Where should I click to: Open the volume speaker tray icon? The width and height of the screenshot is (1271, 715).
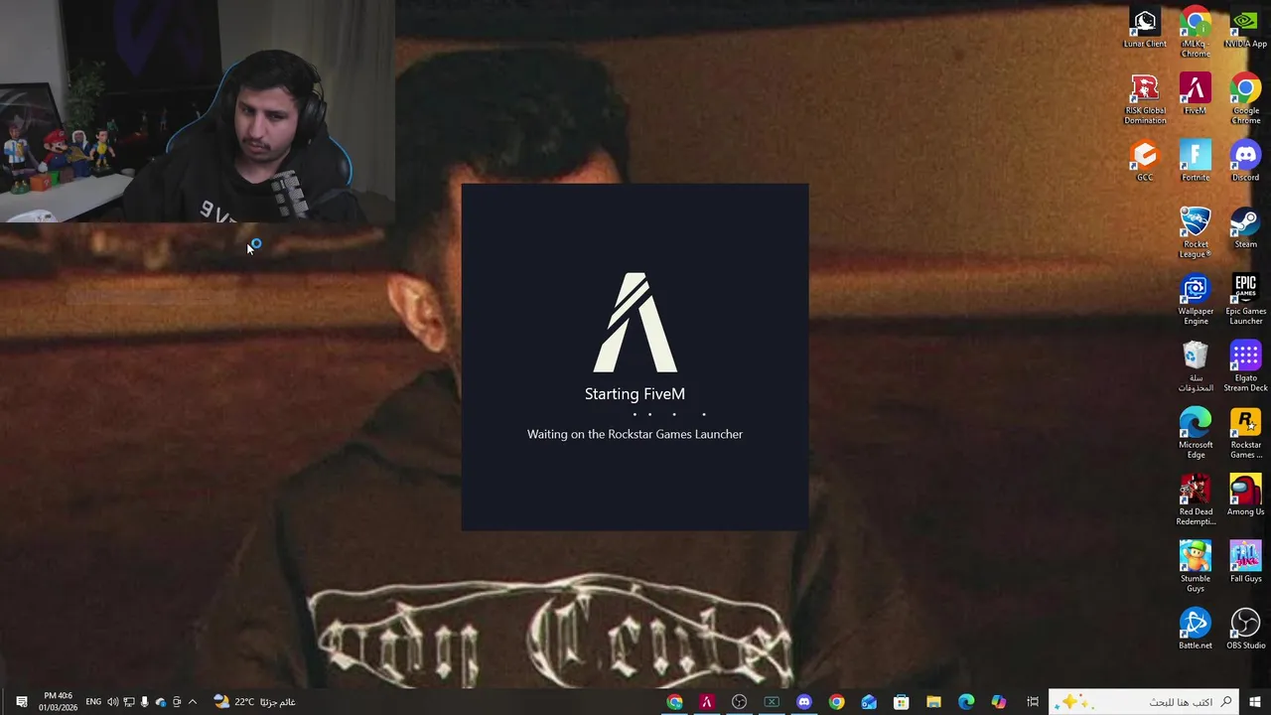tap(112, 702)
